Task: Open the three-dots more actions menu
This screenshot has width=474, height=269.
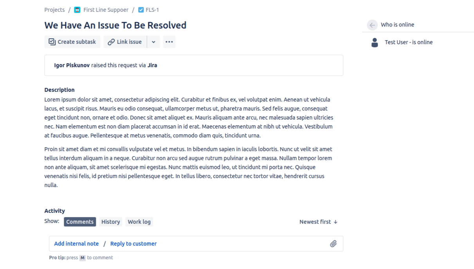Action: tap(169, 42)
